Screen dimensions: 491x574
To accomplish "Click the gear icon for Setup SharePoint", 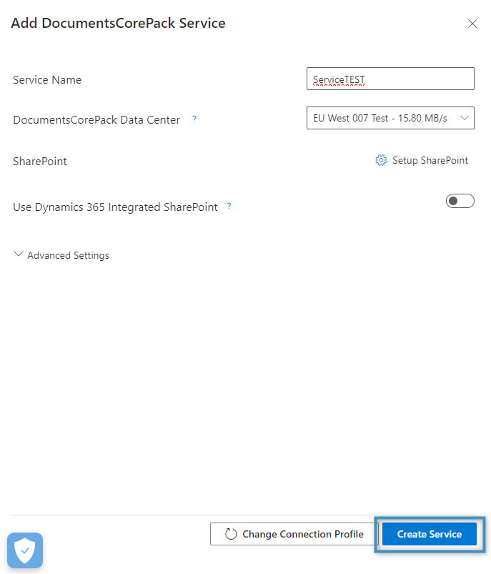I will (x=381, y=160).
